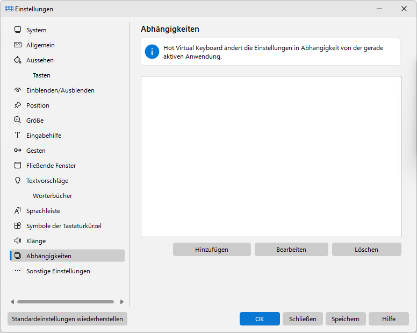The height and width of the screenshot is (333, 417).
Task: Click inside the empty dependencies list box
Action: (271, 157)
